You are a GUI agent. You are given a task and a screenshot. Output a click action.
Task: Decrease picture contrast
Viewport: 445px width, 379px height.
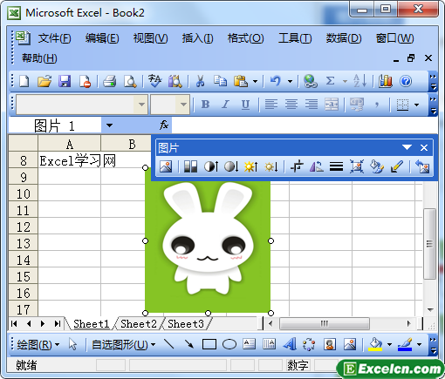click(x=231, y=166)
